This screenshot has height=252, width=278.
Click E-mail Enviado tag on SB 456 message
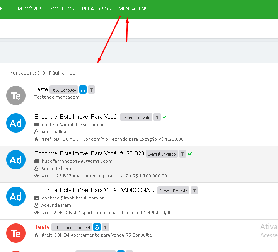[136, 117]
